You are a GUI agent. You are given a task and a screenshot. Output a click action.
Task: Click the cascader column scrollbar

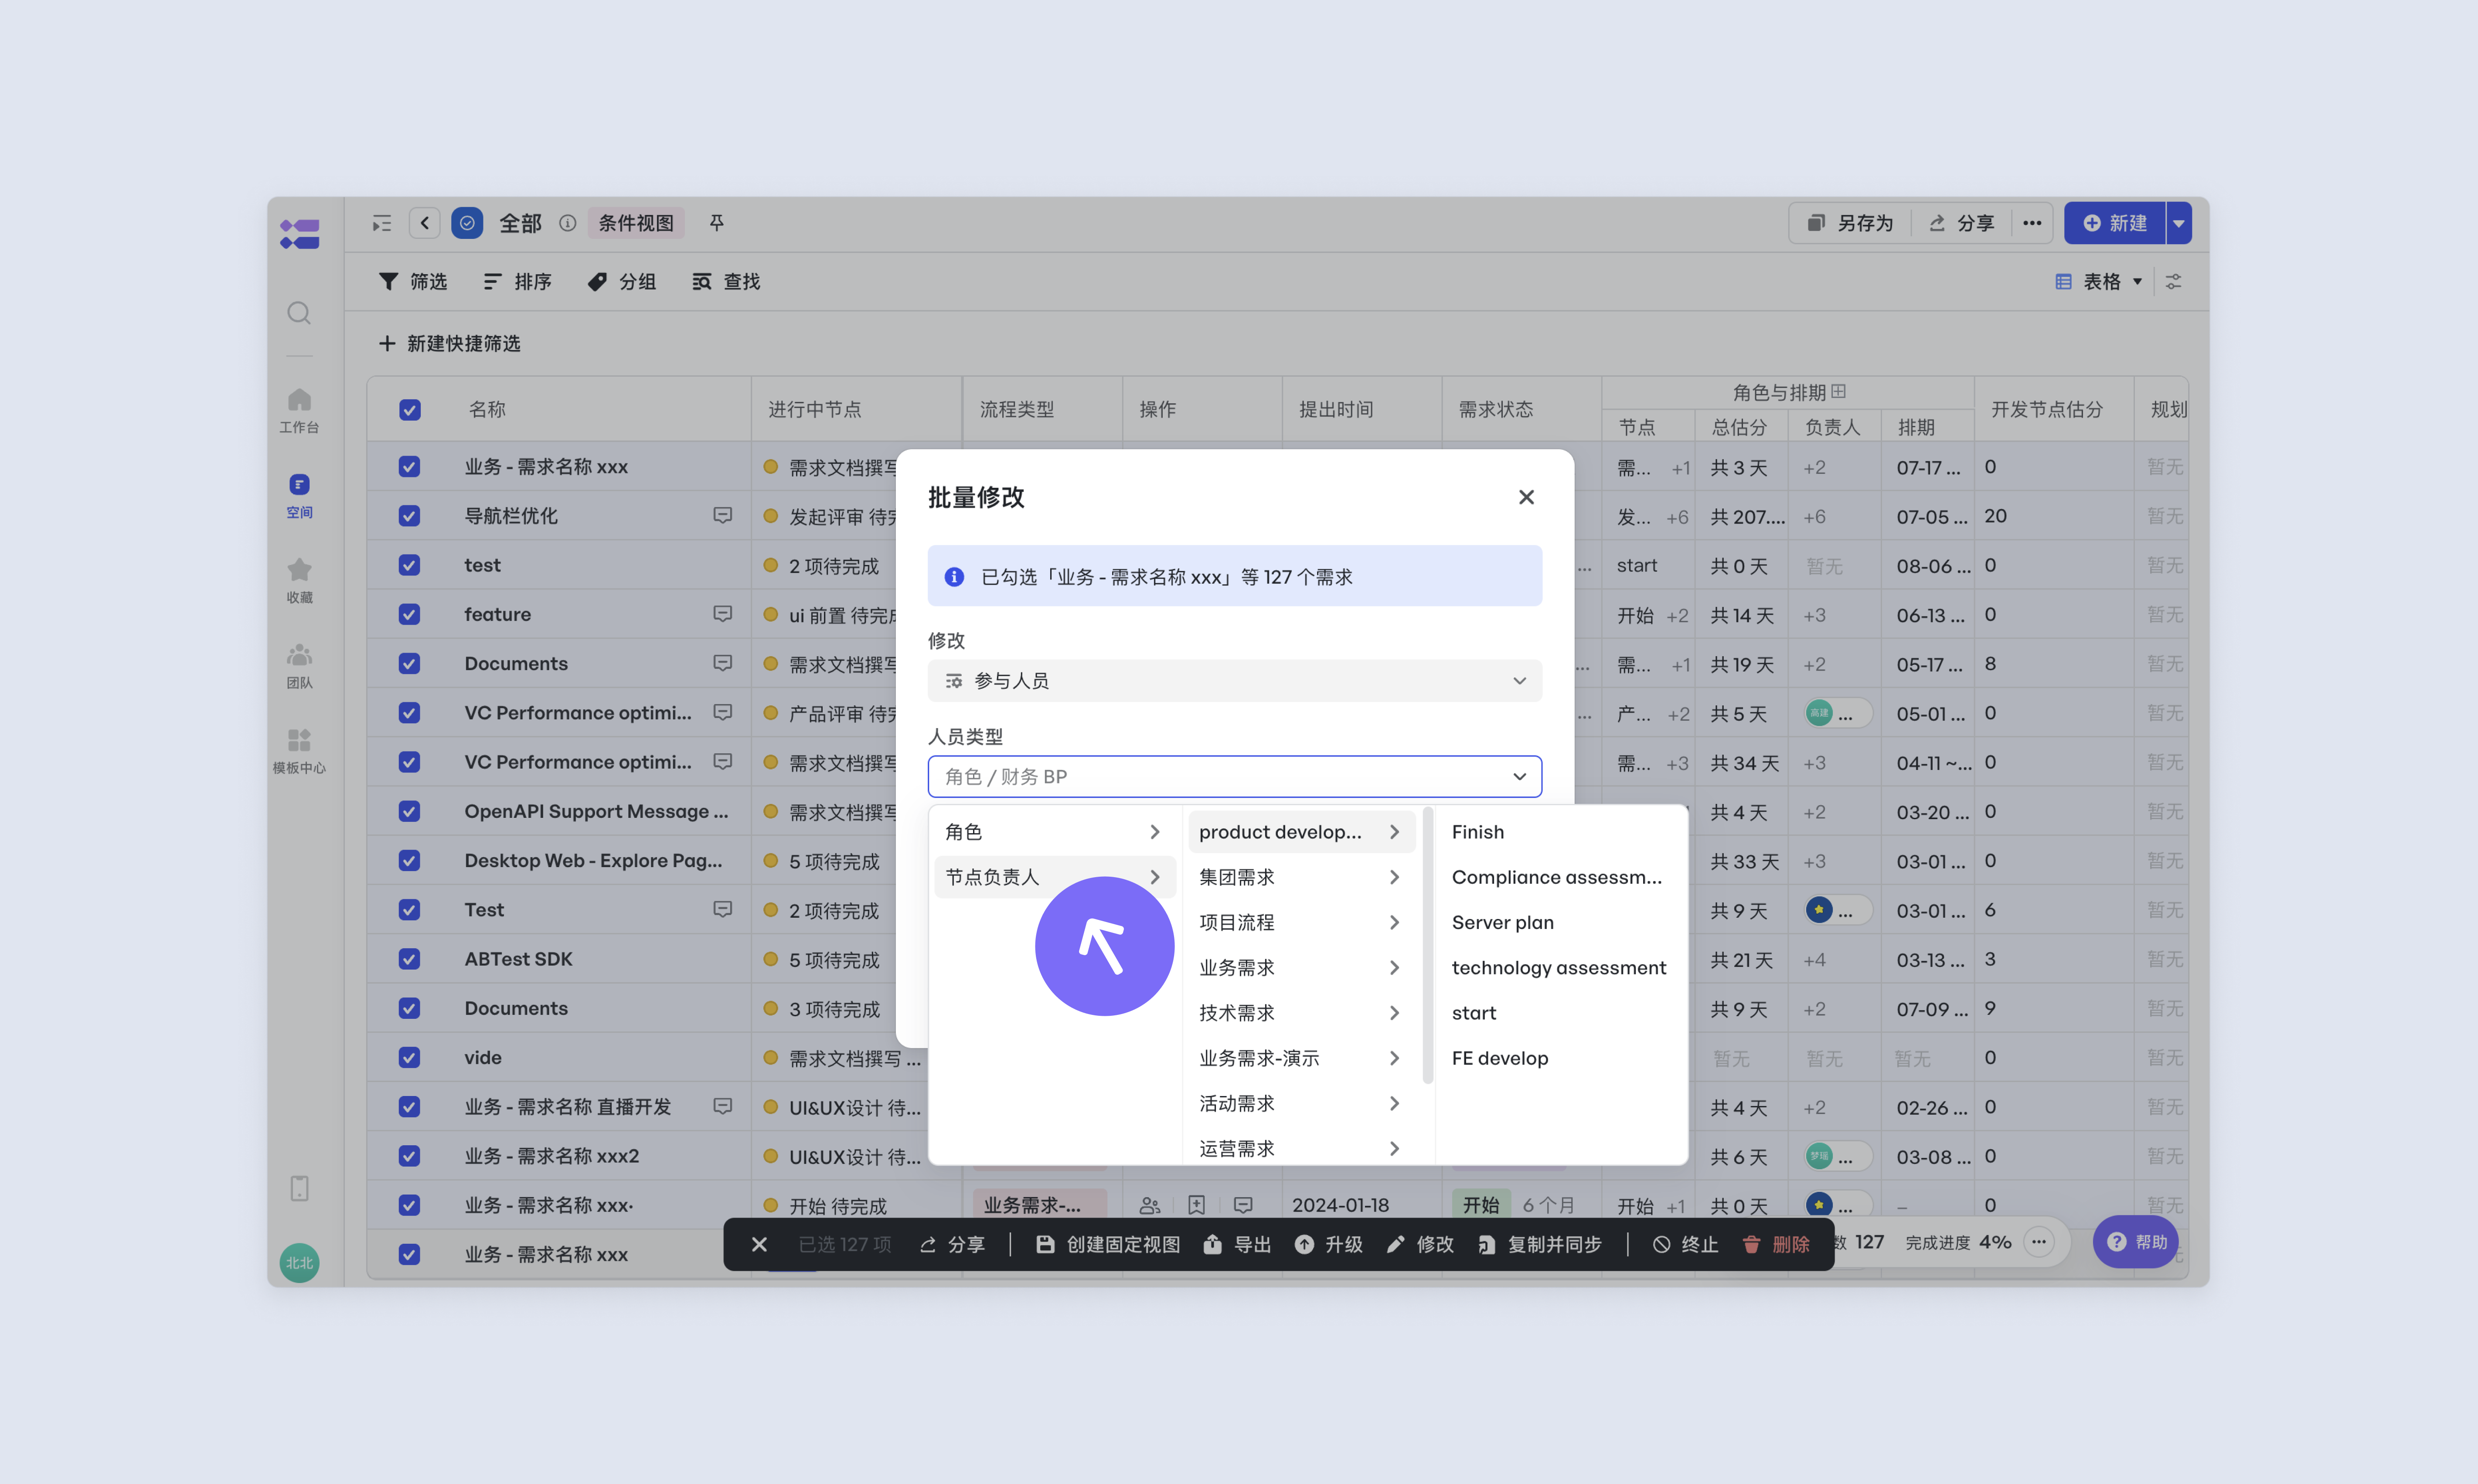coord(1428,946)
